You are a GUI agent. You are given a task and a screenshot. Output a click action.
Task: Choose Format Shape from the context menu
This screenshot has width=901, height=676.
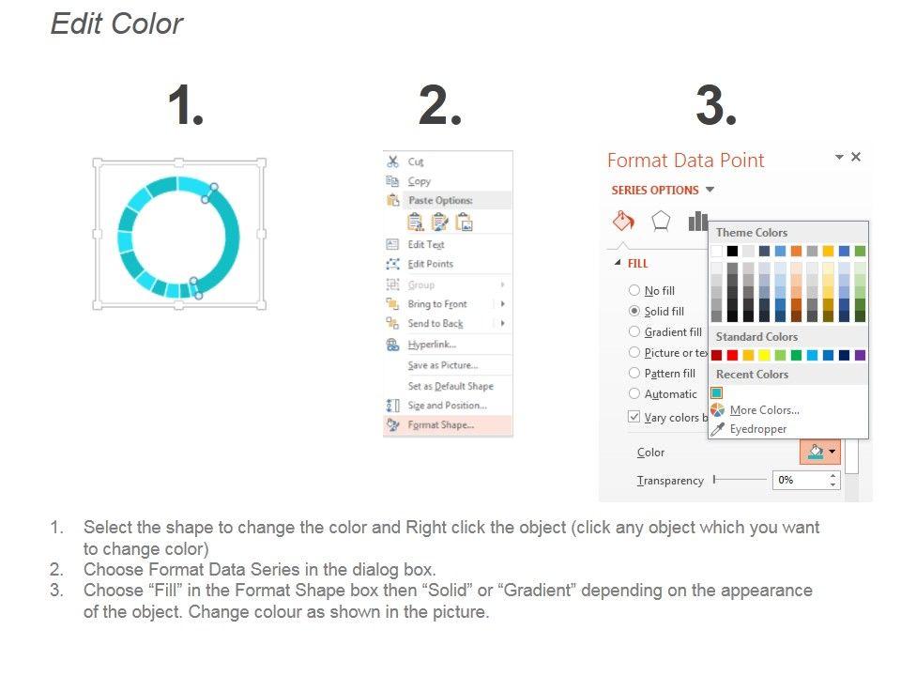coord(441,425)
